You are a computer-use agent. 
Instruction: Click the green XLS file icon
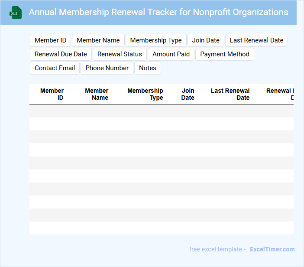click(16, 13)
